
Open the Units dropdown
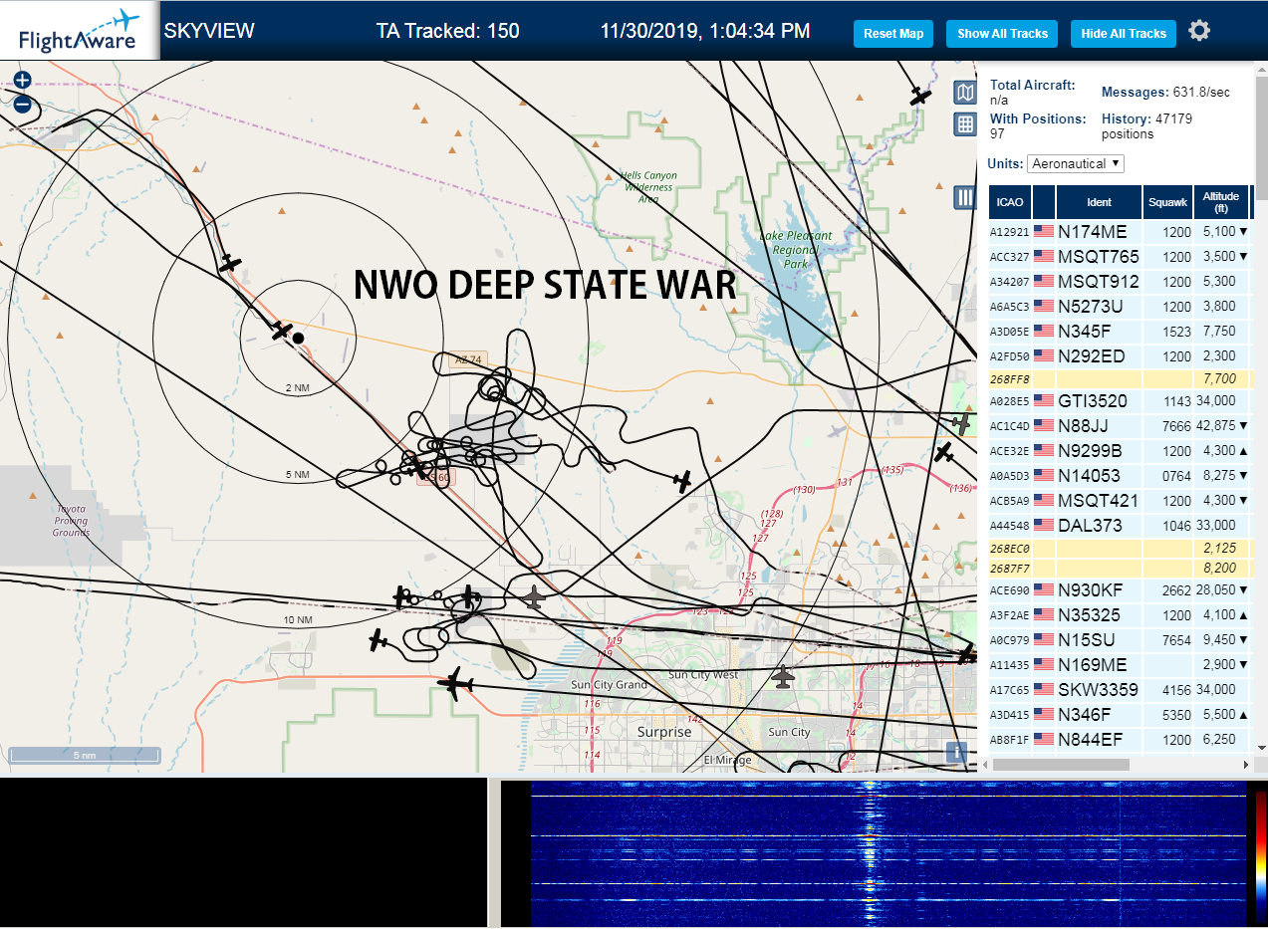click(1076, 163)
